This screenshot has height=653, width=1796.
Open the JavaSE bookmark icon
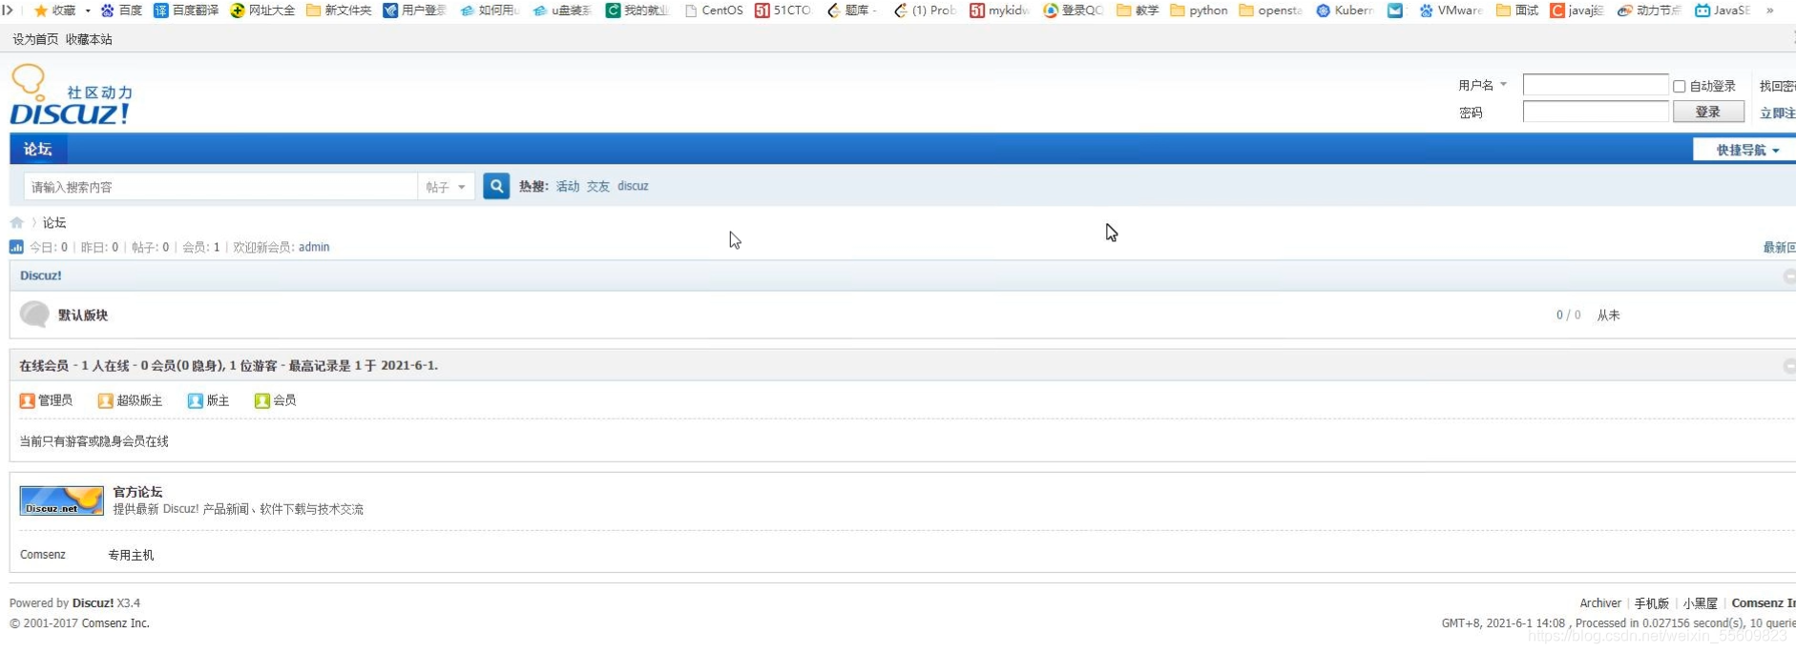pos(1702,10)
